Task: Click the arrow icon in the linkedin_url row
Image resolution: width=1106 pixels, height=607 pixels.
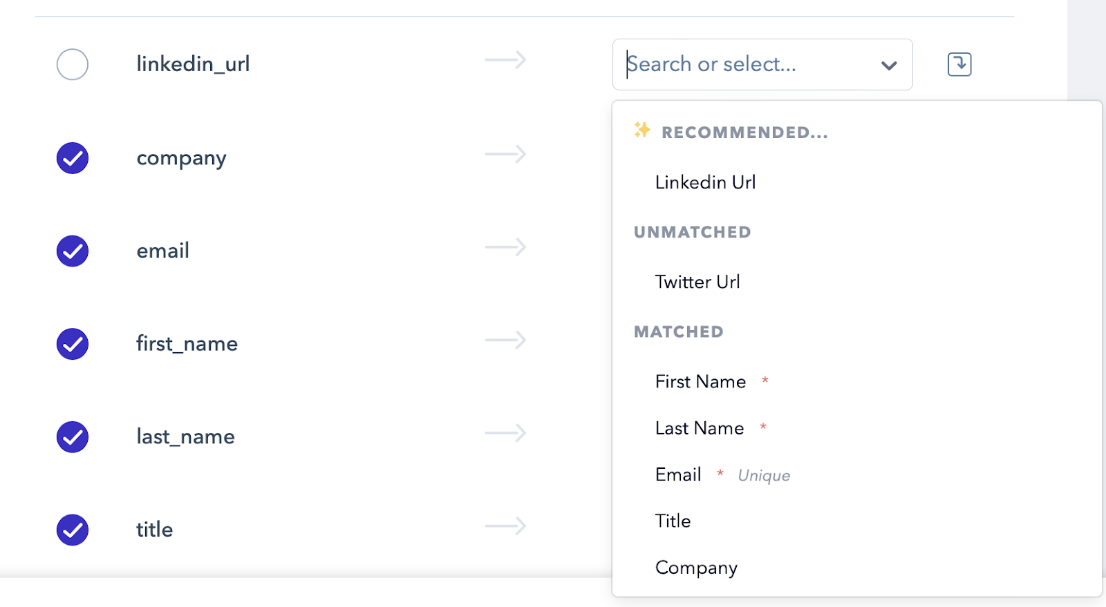Action: [505, 61]
